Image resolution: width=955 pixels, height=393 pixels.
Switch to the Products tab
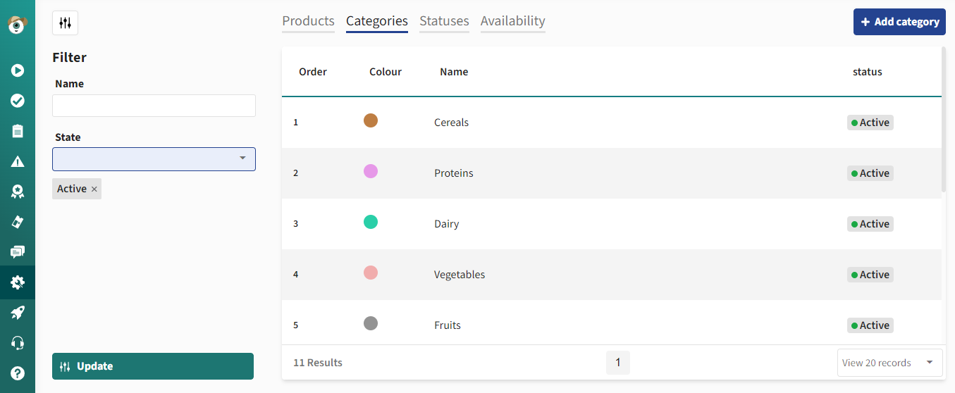(x=308, y=21)
